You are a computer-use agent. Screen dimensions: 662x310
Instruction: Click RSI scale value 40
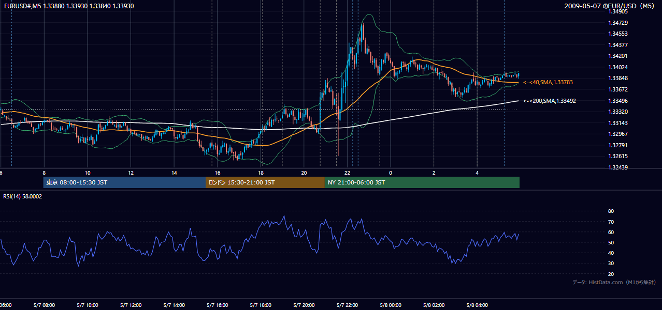[x=611, y=253]
